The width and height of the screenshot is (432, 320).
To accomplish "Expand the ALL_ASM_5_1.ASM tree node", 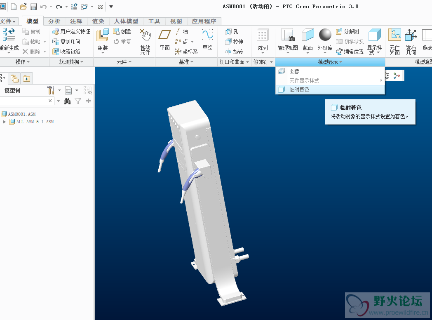I will 4,122.
